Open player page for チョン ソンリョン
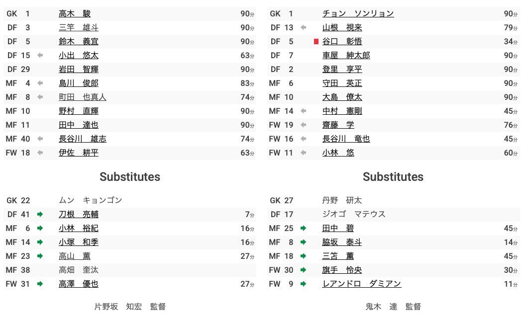530x318 pixels. [x=358, y=14]
